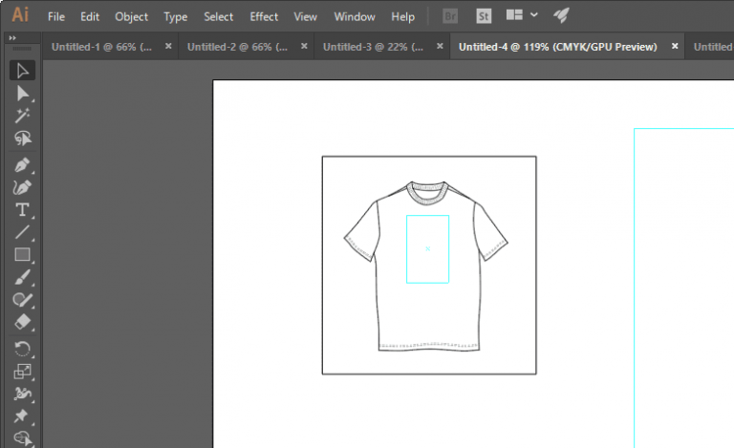Close the Untitled-1 document tab

168,46
